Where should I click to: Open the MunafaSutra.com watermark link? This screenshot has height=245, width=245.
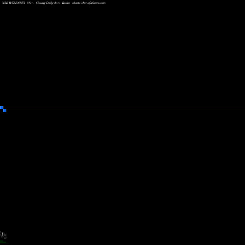93,3
